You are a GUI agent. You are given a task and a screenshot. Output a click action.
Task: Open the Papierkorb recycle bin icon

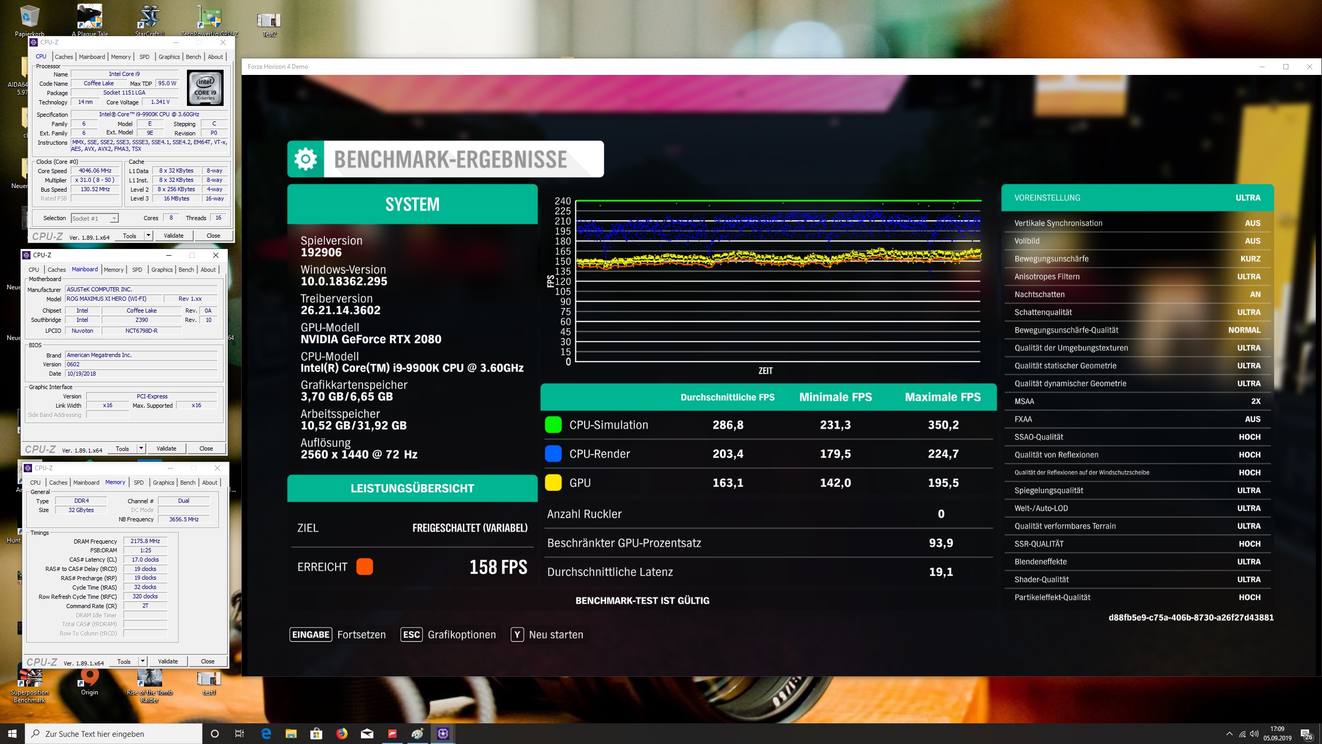[29, 18]
